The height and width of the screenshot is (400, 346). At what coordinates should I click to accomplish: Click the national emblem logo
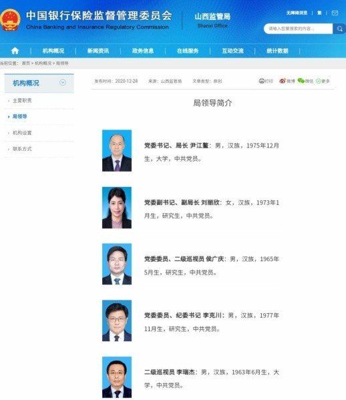point(10,20)
